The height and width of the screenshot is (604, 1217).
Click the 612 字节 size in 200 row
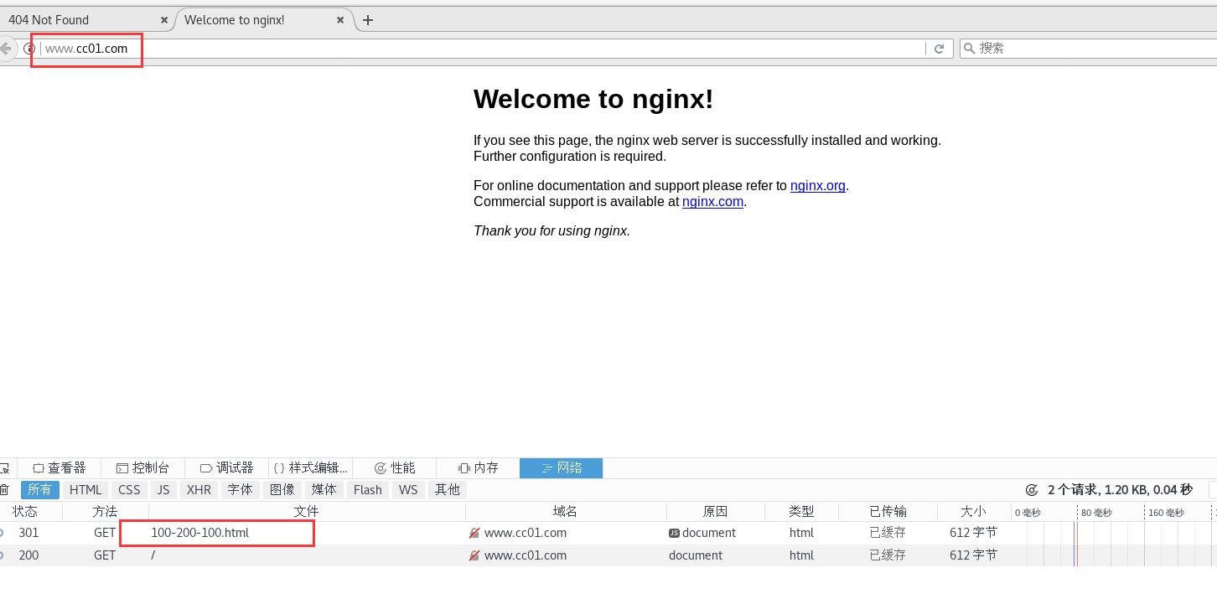(x=973, y=555)
